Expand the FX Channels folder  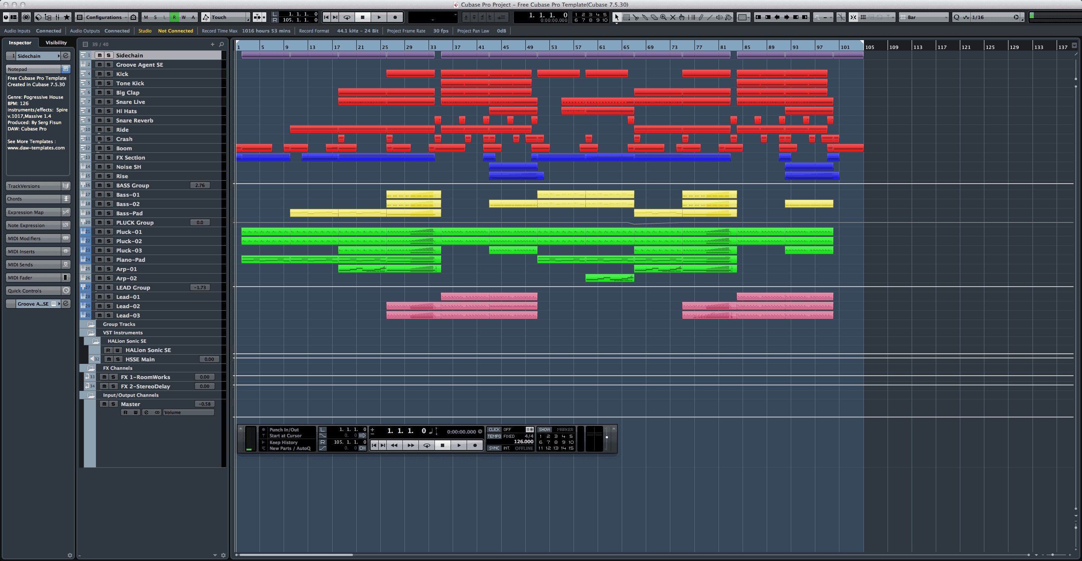(91, 368)
